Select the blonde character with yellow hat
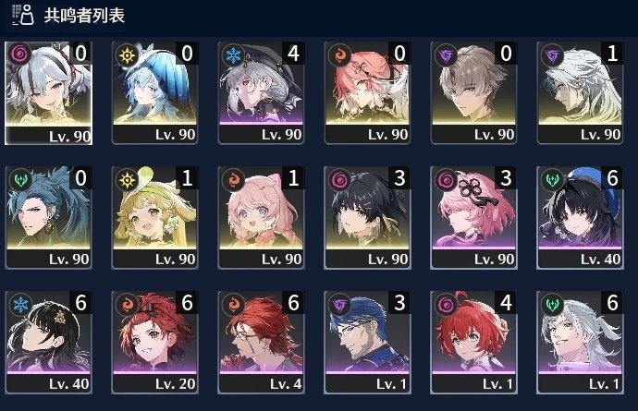This screenshot has width=638, height=411. point(154,217)
